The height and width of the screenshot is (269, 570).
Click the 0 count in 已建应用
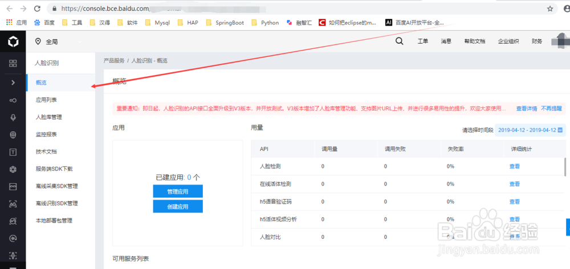point(189,177)
